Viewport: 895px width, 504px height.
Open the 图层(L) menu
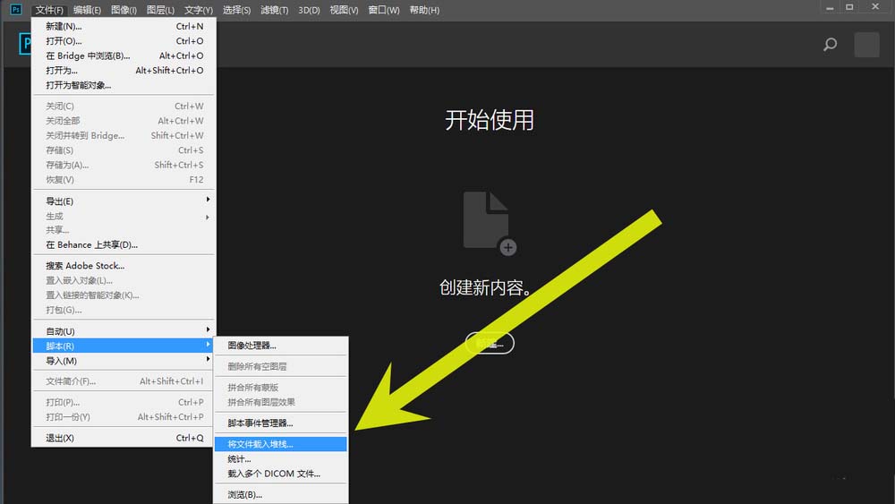pyautogui.click(x=160, y=10)
